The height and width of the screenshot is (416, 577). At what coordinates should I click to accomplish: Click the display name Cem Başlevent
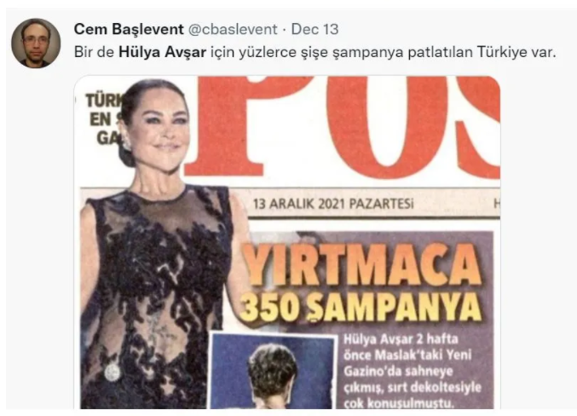[129, 29]
